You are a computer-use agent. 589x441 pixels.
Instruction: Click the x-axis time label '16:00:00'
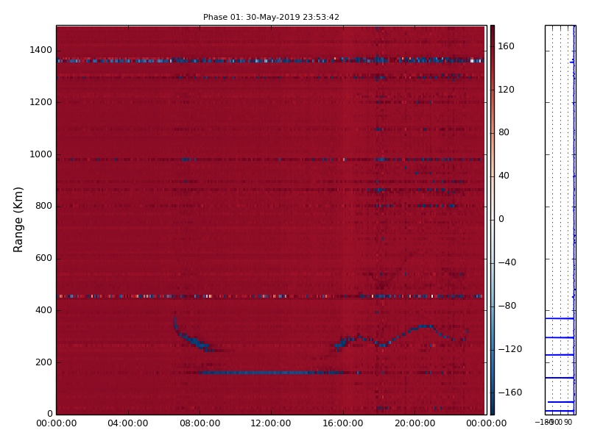click(342, 423)
